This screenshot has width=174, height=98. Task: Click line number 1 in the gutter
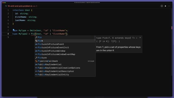(x=8, y=10)
